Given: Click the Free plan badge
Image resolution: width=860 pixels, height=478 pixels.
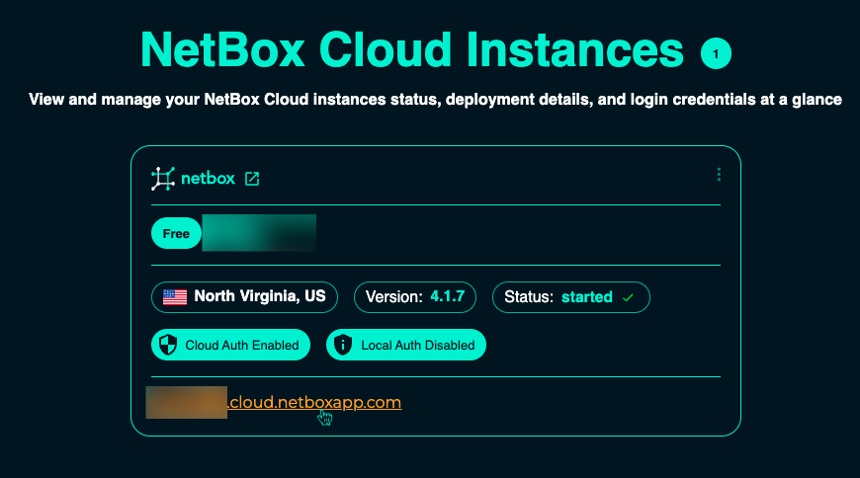Looking at the screenshot, I should [176, 234].
